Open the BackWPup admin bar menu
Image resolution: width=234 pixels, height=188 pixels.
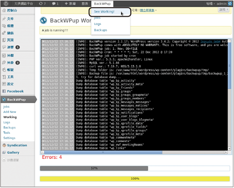pos(102,4)
